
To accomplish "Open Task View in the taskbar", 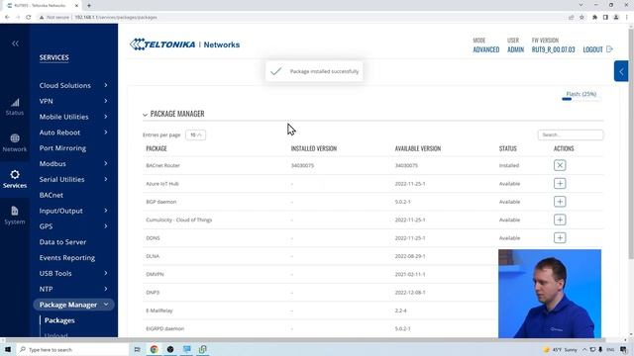I will (137, 349).
